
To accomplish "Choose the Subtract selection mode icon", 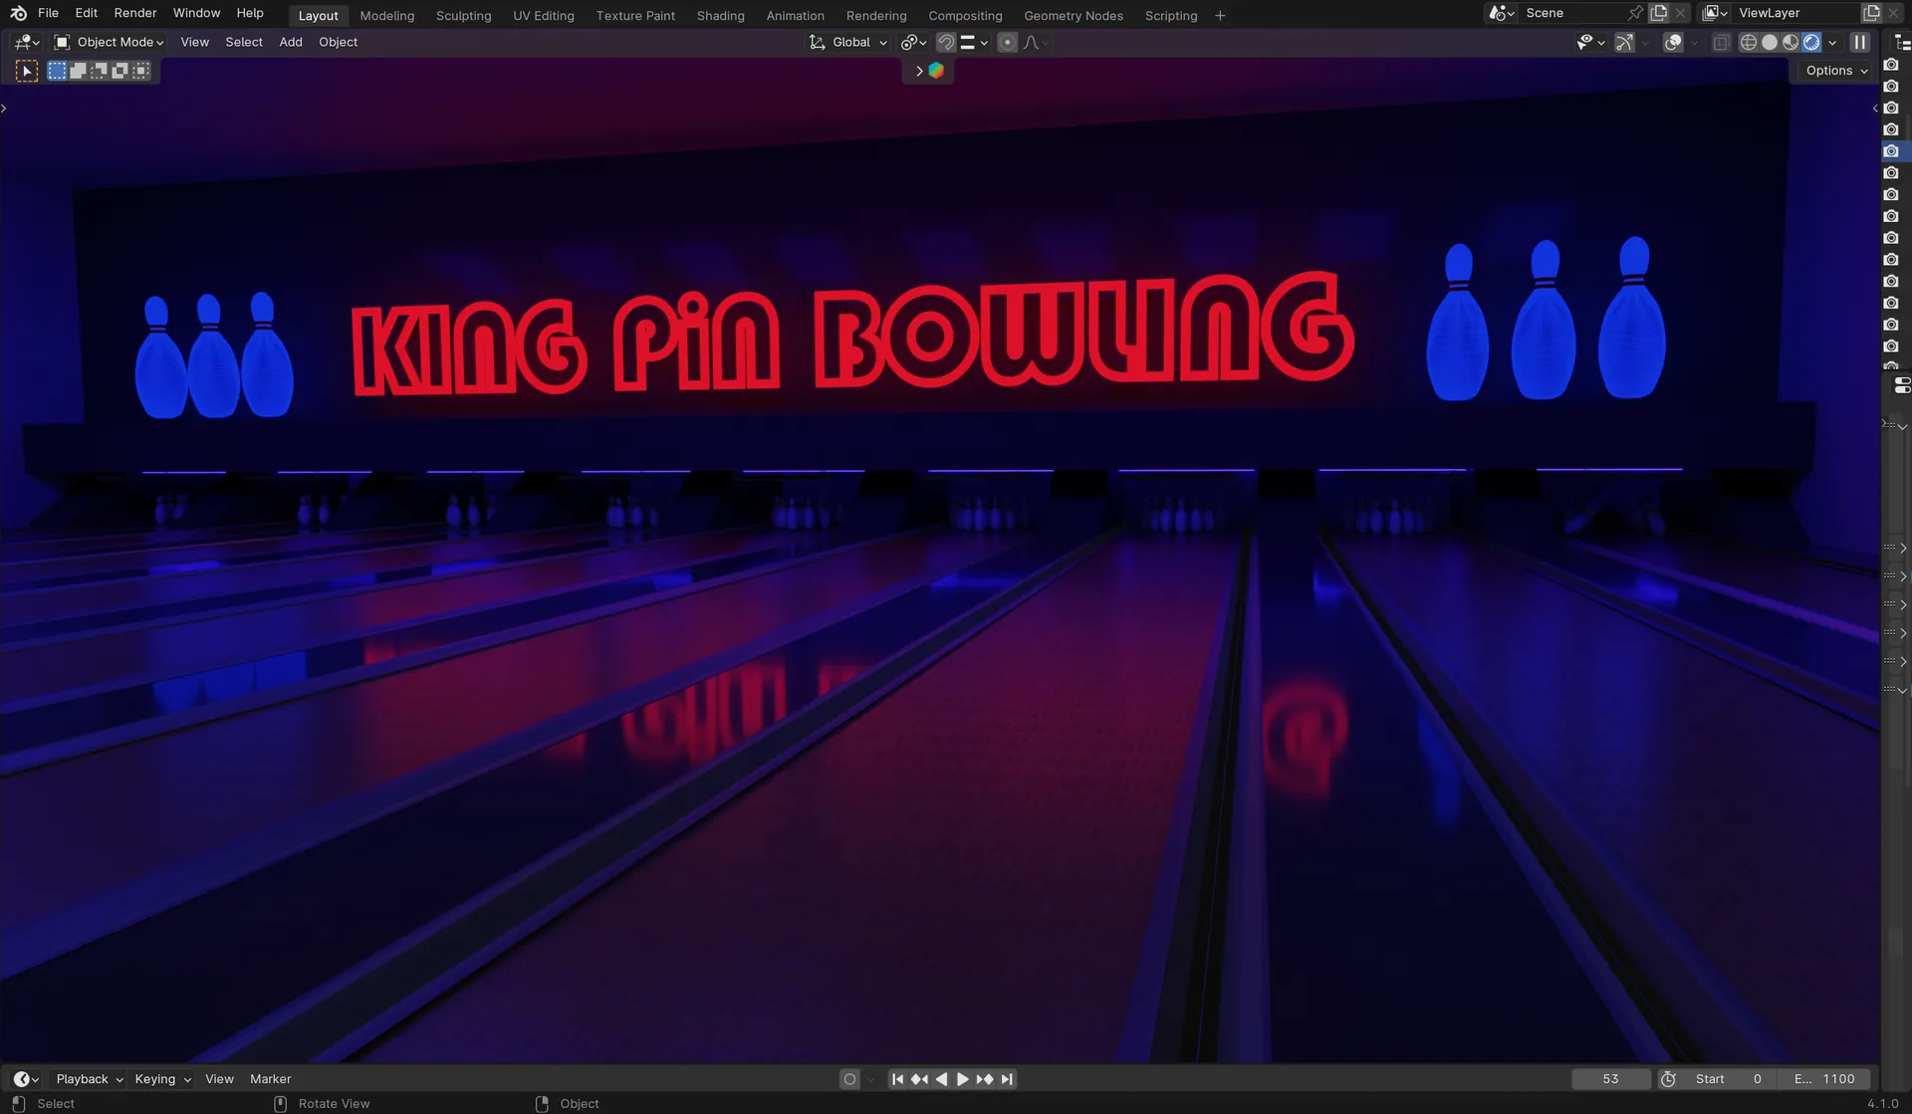I will [99, 71].
